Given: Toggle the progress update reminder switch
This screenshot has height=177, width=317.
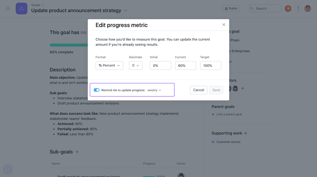Looking at the screenshot, I should [x=96, y=90].
